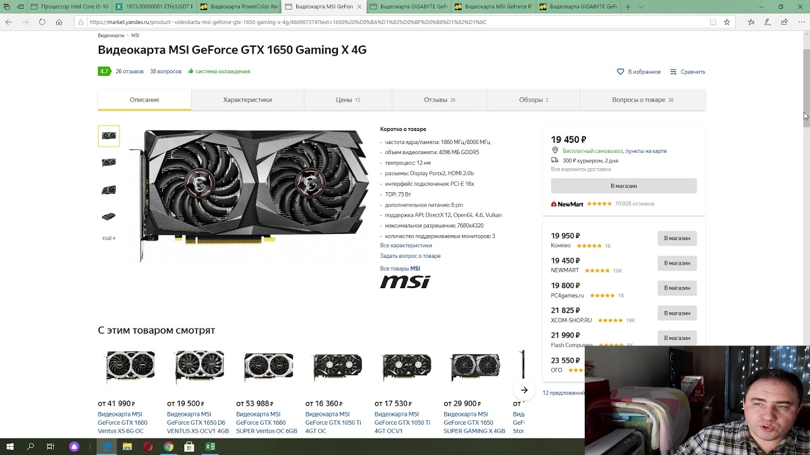Switch to ETH/USDT tab
The width and height of the screenshot is (810, 455).
[155, 6]
